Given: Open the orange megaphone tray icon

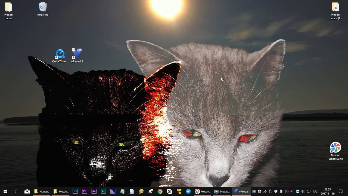Looking at the screenshot, I should [292, 191].
